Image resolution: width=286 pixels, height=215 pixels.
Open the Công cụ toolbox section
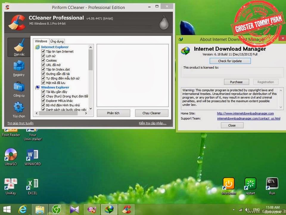point(19,89)
